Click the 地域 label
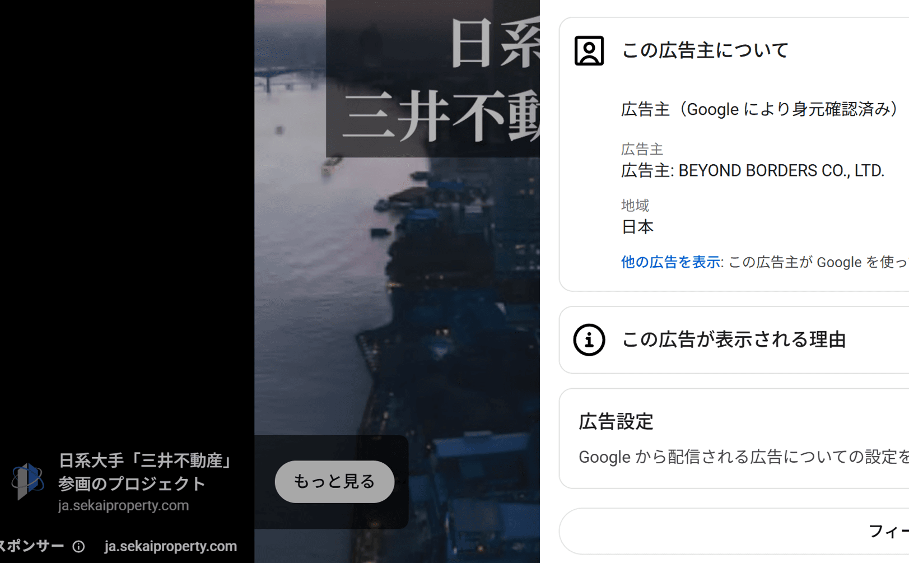 point(635,206)
